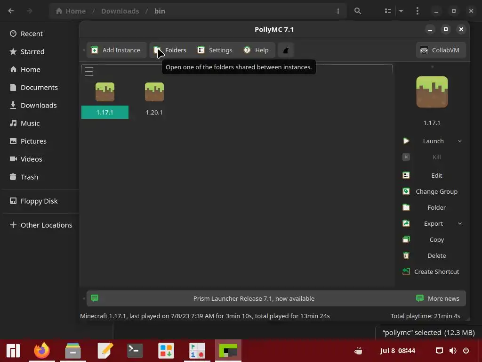The image size is (482, 362).
Task: Click the instance name label 1.17.1 in the side panel
Action: [x=432, y=123]
